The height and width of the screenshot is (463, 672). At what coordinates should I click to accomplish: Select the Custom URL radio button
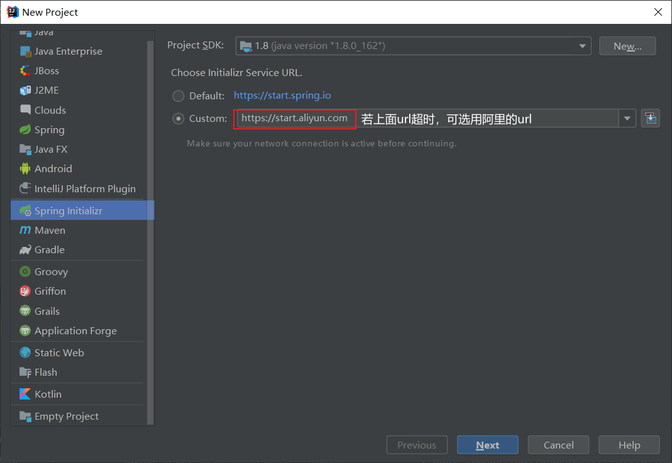179,119
